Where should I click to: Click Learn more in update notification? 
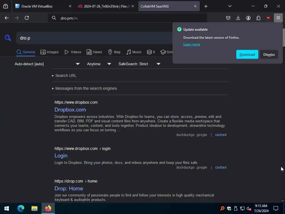pyautogui.click(x=192, y=44)
